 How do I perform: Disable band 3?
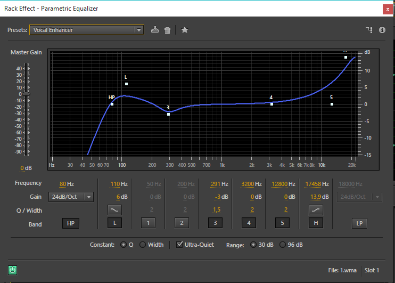[x=215, y=223]
